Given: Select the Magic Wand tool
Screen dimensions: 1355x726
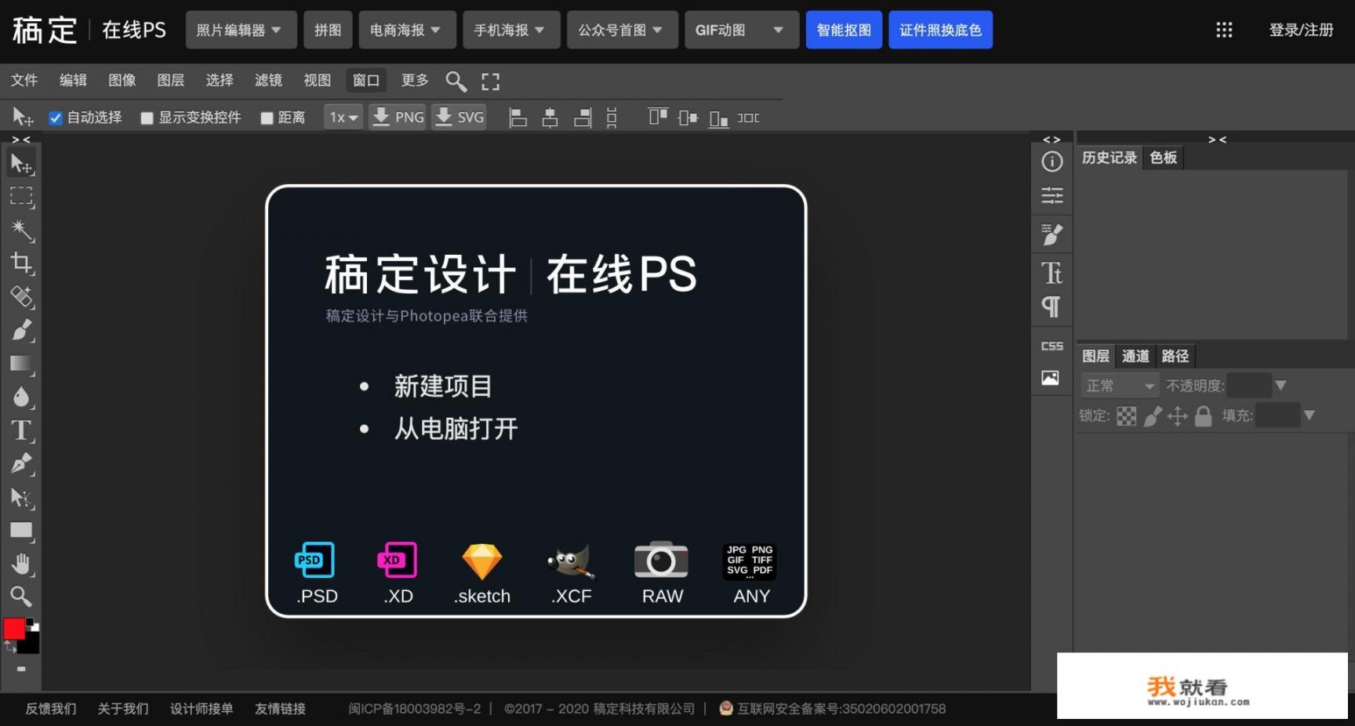Looking at the screenshot, I should [21, 230].
